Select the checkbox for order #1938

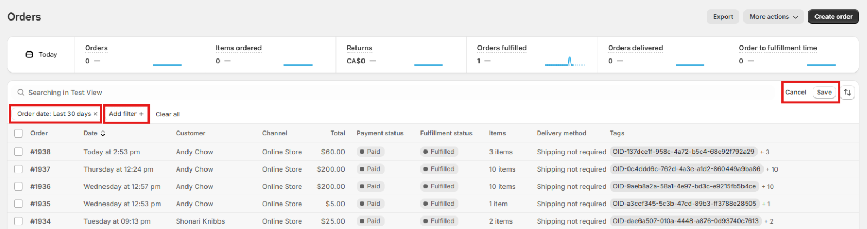[x=18, y=152]
